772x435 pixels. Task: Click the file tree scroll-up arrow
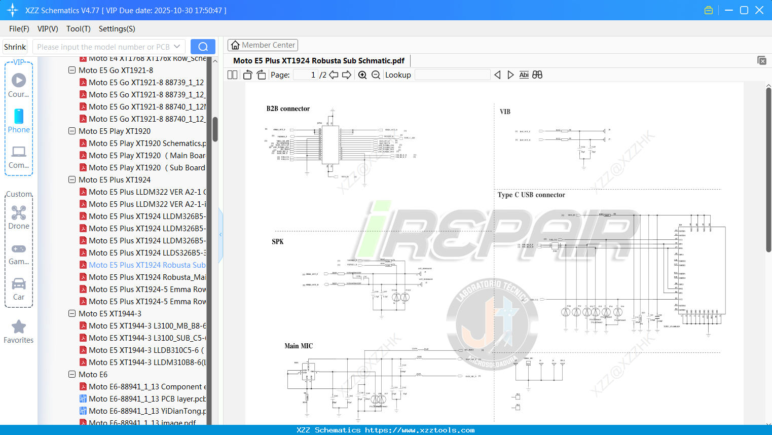[x=215, y=61]
